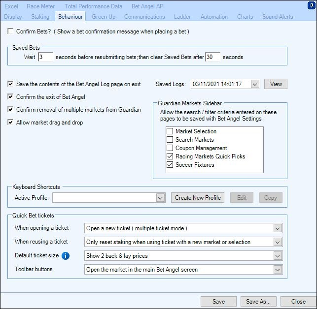Click the Save As... button
Image resolution: width=317 pixels, height=309 pixels.
[x=258, y=302]
